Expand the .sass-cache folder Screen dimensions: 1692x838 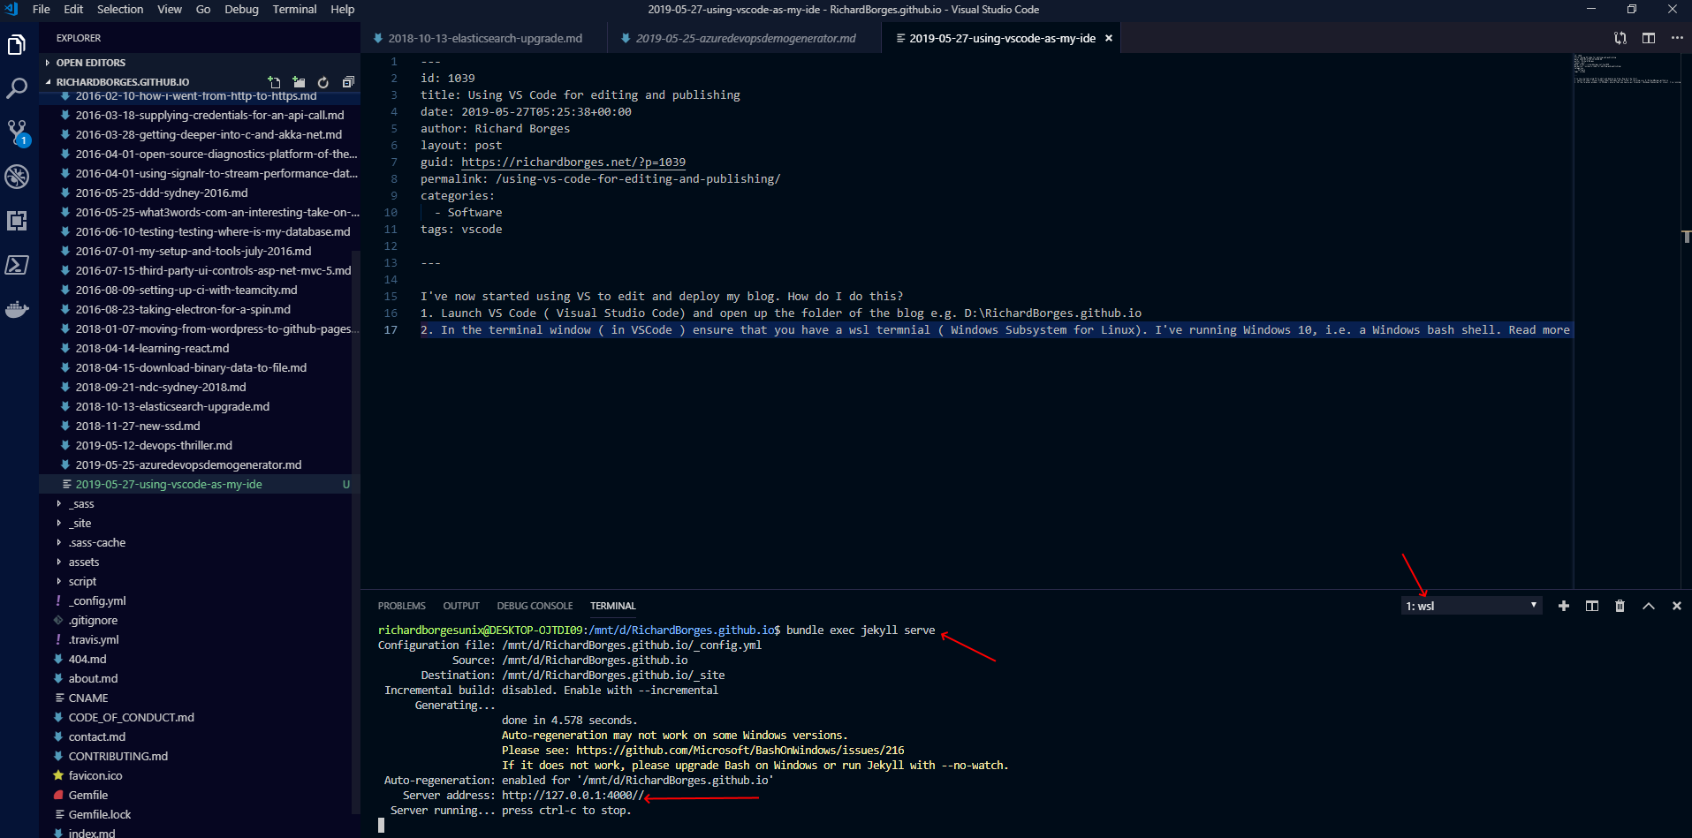pos(97,542)
